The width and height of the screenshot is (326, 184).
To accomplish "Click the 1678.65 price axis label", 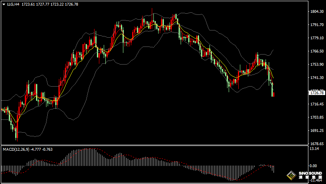I will (x=316, y=144).
